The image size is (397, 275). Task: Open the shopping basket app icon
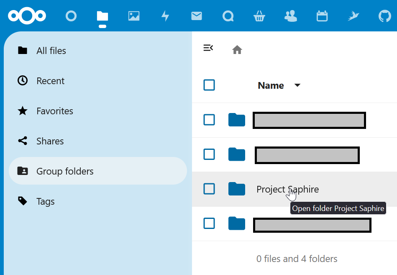(x=259, y=15)
